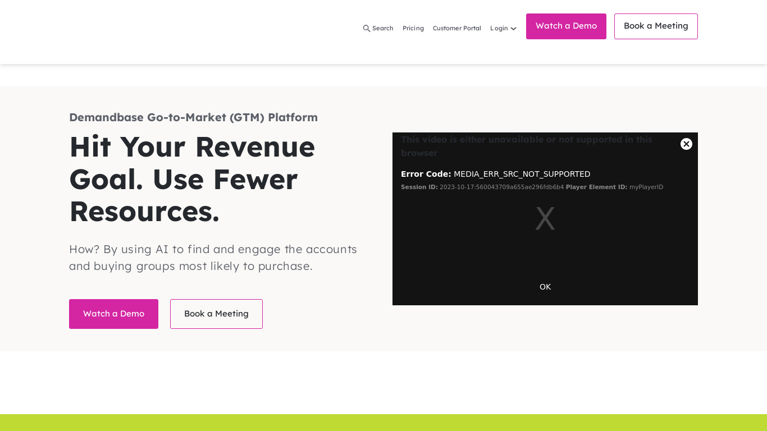
Task: Close the video error overlay
Action: coord(686,144)
